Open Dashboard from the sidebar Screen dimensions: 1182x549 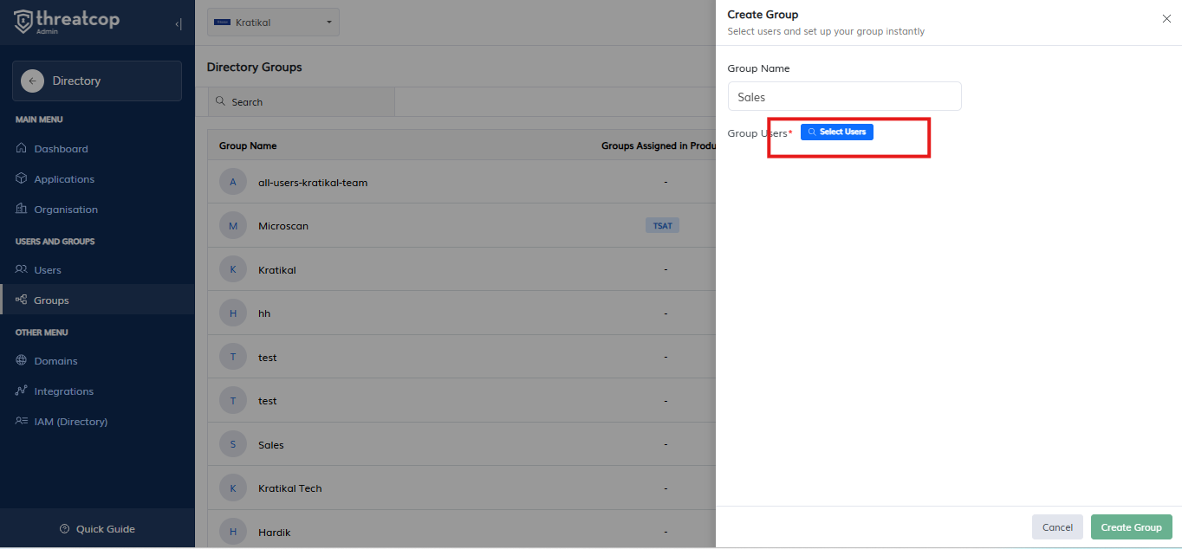61,149
